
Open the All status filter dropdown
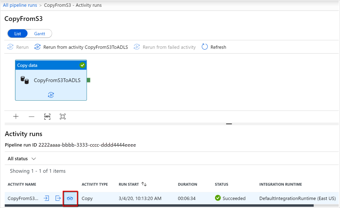click(21, 159)
